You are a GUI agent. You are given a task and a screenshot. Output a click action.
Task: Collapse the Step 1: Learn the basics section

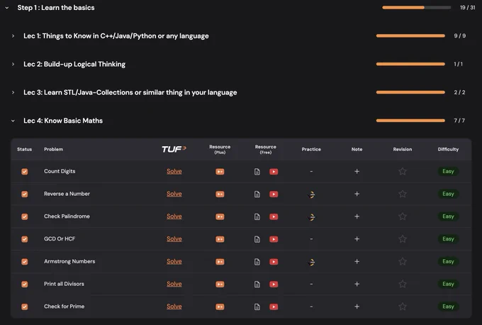(x=7, y=8)
